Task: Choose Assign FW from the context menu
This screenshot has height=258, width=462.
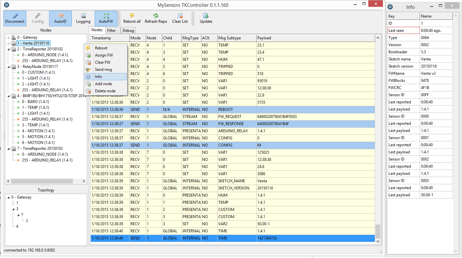Action: click(104, 55)
